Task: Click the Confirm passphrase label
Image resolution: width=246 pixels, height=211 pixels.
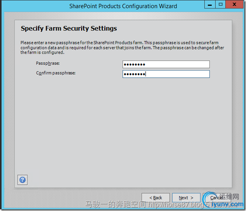Action: point(56,73)
